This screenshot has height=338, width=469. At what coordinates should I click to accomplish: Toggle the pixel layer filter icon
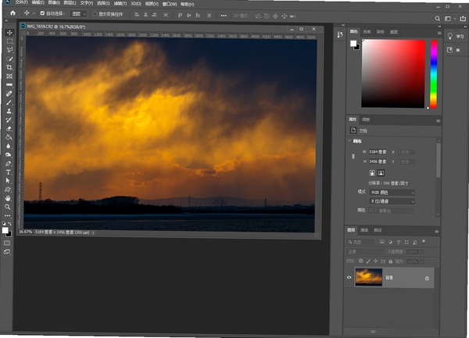[x=382, y=242]
